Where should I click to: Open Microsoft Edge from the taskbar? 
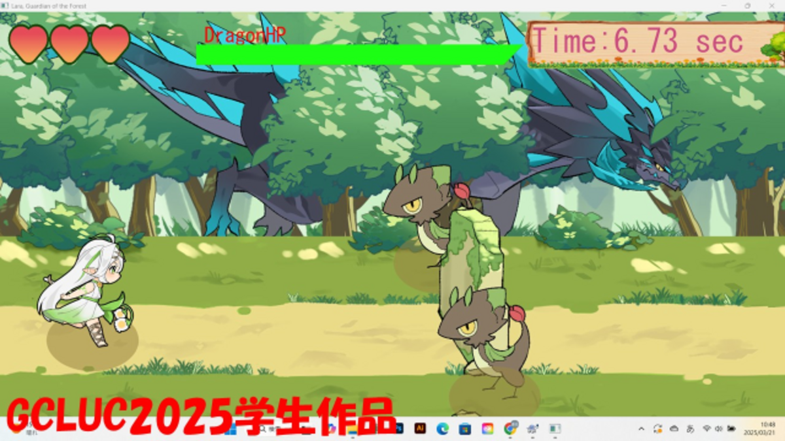point(442,429)
